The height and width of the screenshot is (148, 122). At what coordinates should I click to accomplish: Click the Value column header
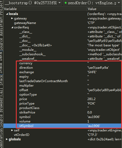(105, 9)
